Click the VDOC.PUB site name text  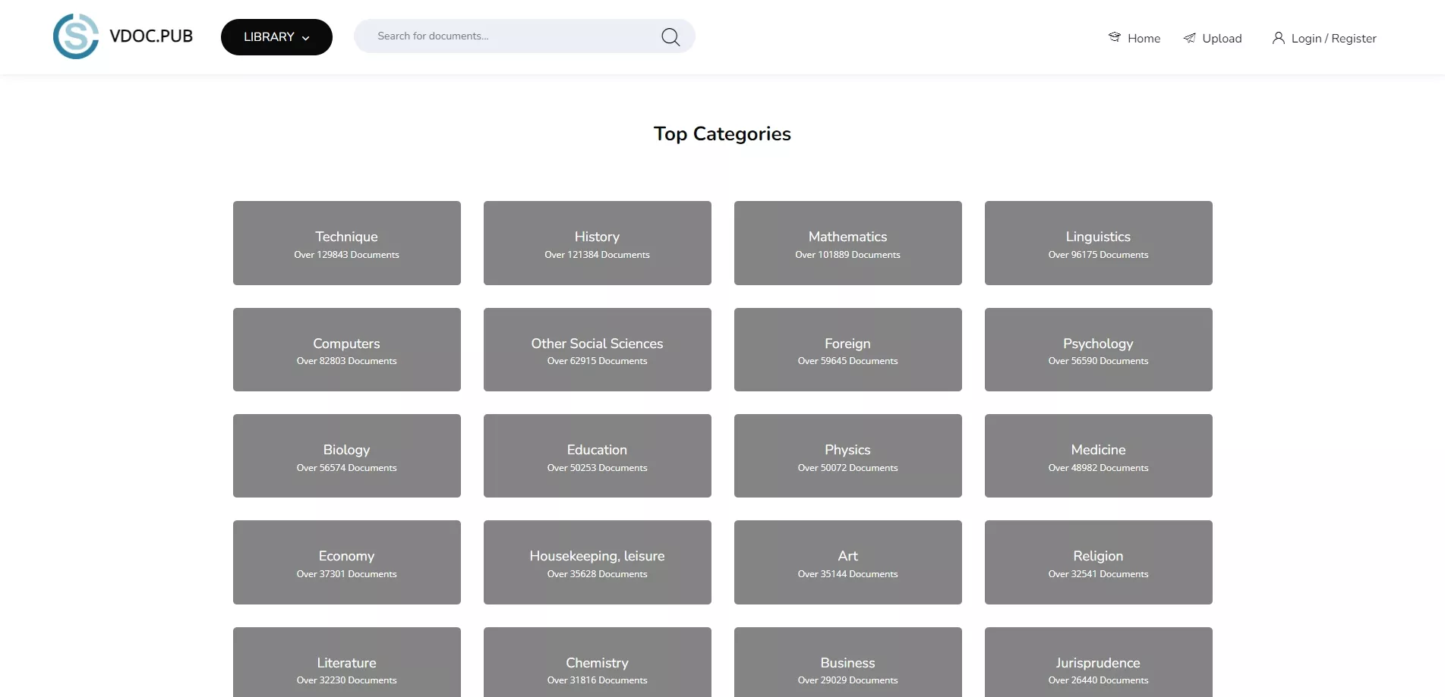pos(151,36)
